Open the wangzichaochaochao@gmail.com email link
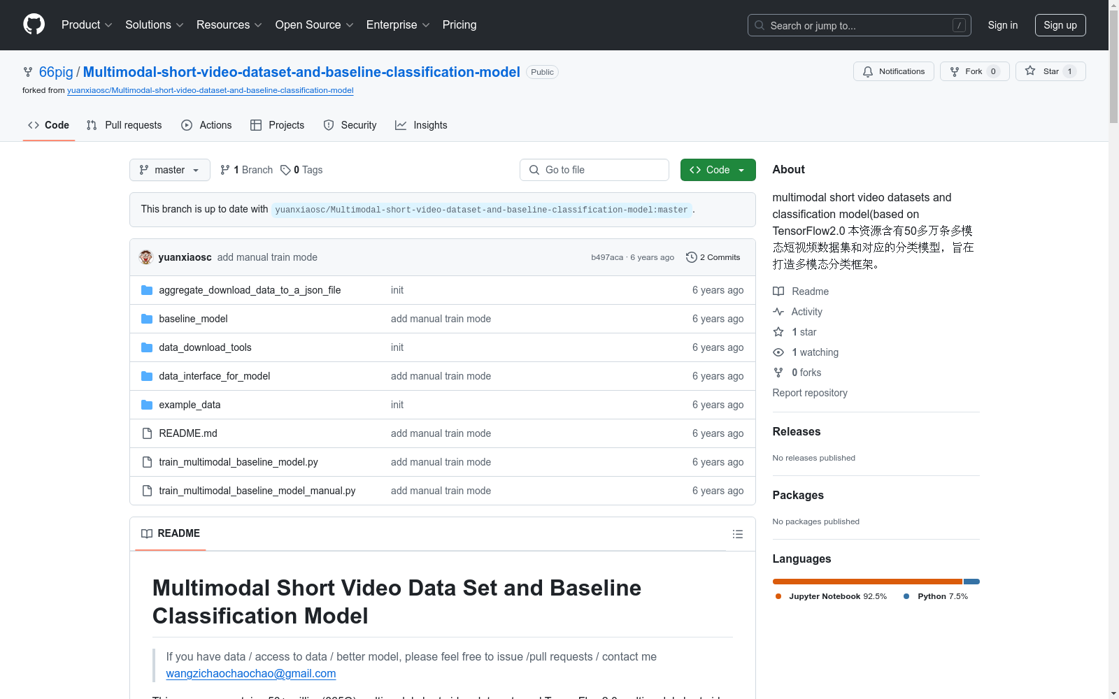The image size is (1119, 699). click(x=251, y=673)
